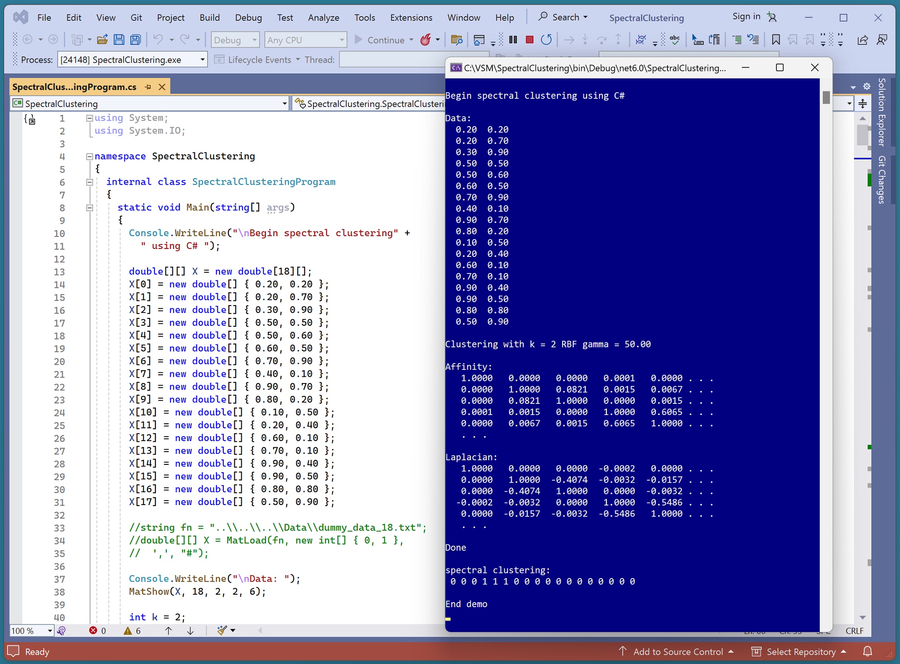Click the Restart debugging icon
The height and width of the screenshot is (664, 900).
[x=546, y=40]
